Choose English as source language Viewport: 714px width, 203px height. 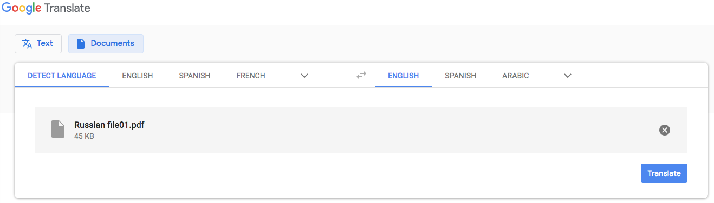coord(138,76)
